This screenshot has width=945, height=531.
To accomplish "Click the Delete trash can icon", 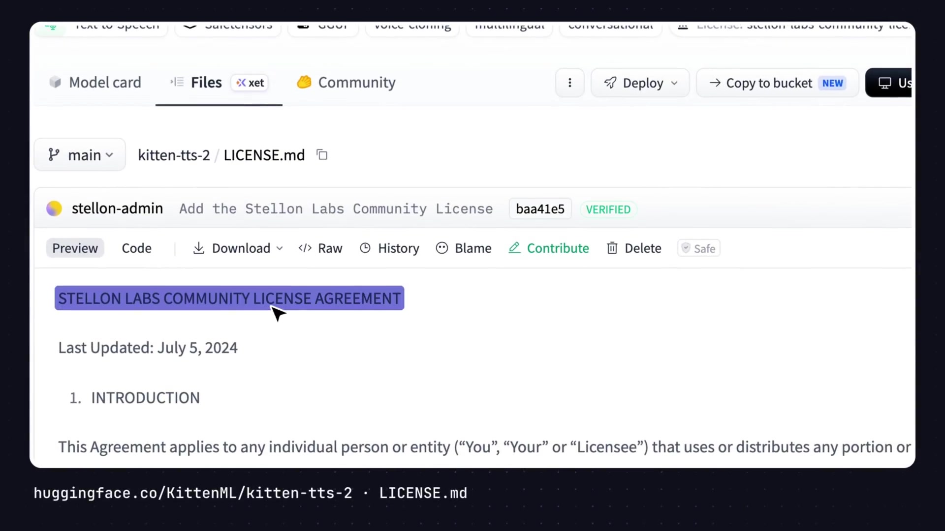I will [612, 248].
